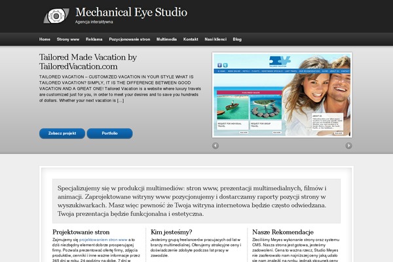Screen dimensions: 393x262
Task: Click the Kim jesteśmy? heading
Action: [171, 232]
